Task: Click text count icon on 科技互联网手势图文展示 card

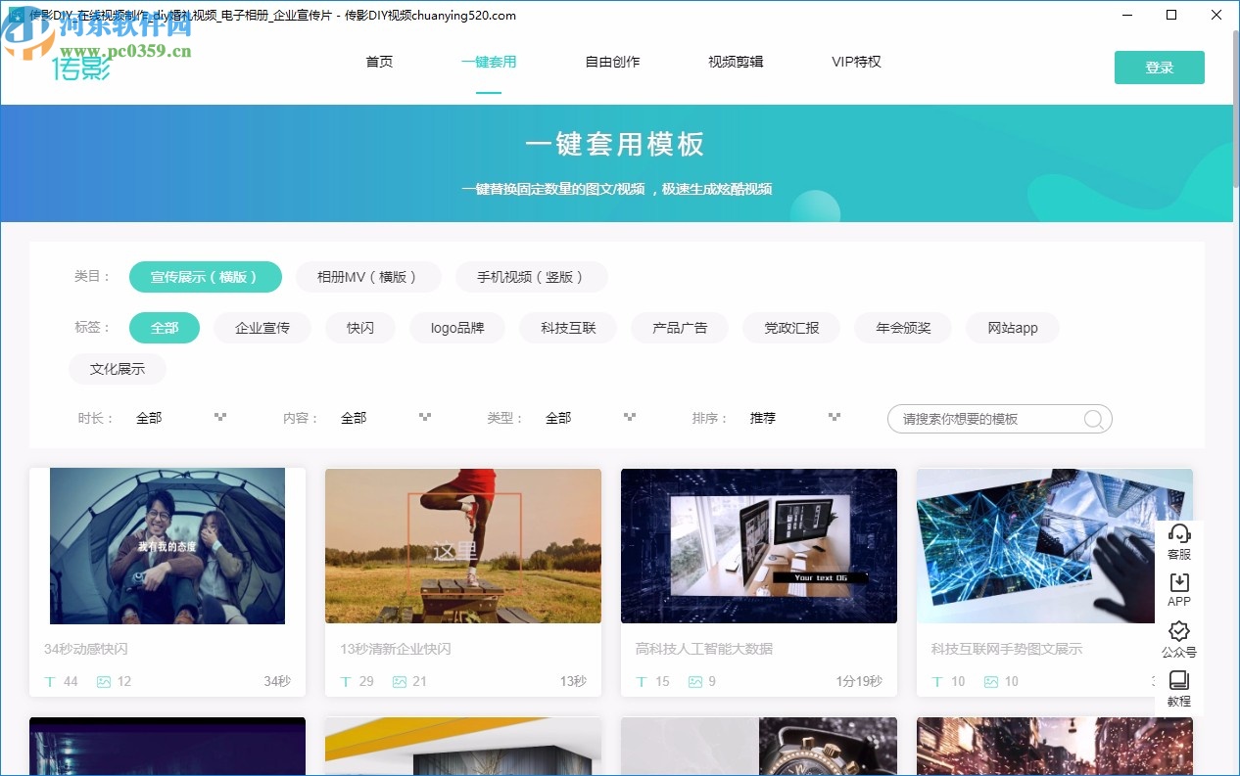Action: pos(937,681)
